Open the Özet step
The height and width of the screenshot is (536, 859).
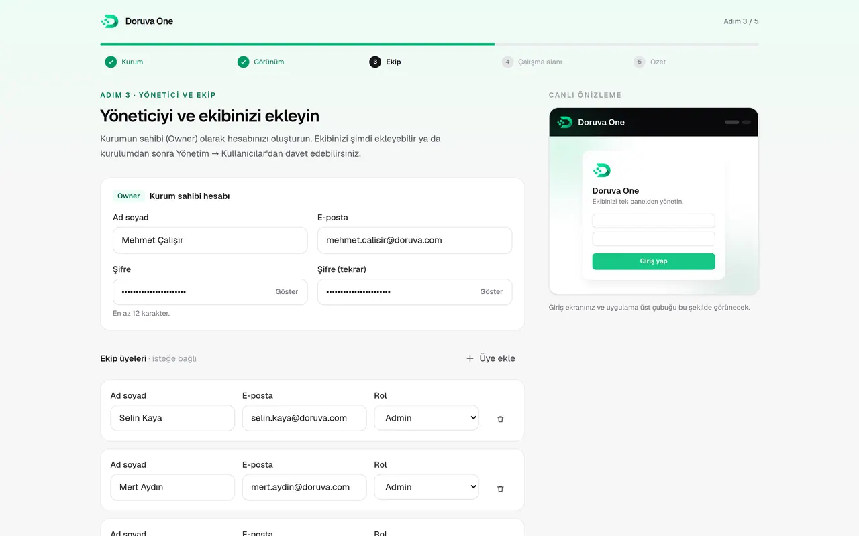tap(650, 62)
